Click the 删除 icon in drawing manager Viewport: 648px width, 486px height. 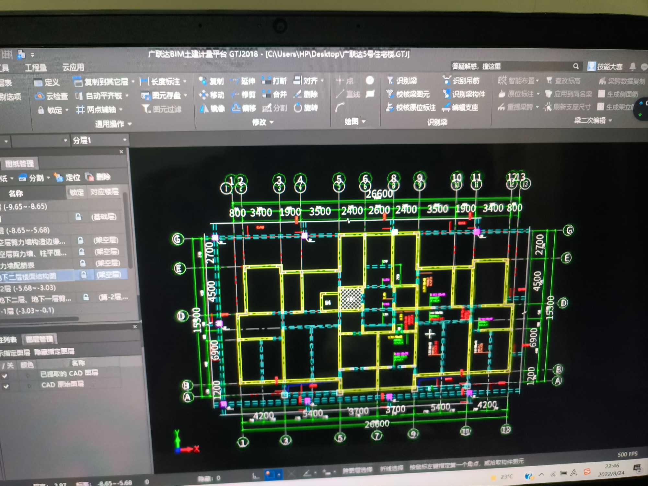tap(89, 177)
